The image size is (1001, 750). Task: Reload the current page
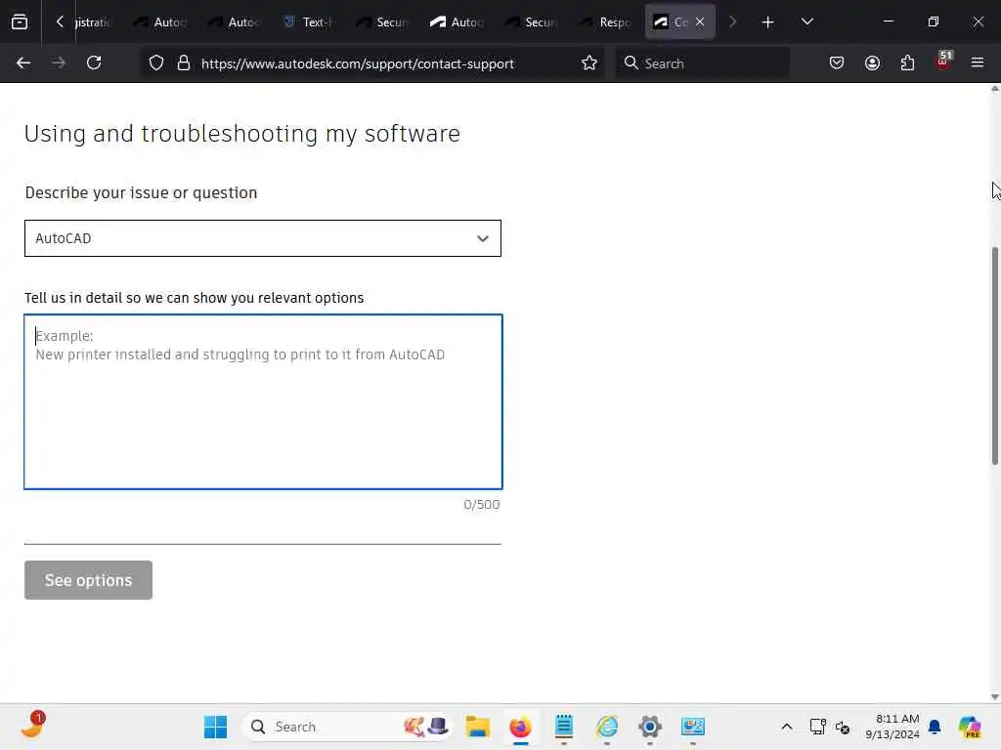[x=94, y=63]
